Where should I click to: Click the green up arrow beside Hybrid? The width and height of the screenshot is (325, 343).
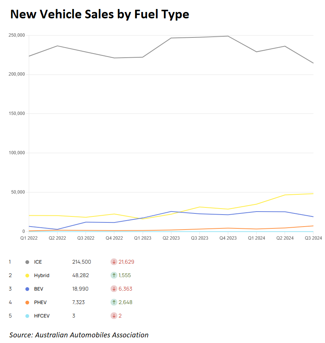(x=114, y=275)
